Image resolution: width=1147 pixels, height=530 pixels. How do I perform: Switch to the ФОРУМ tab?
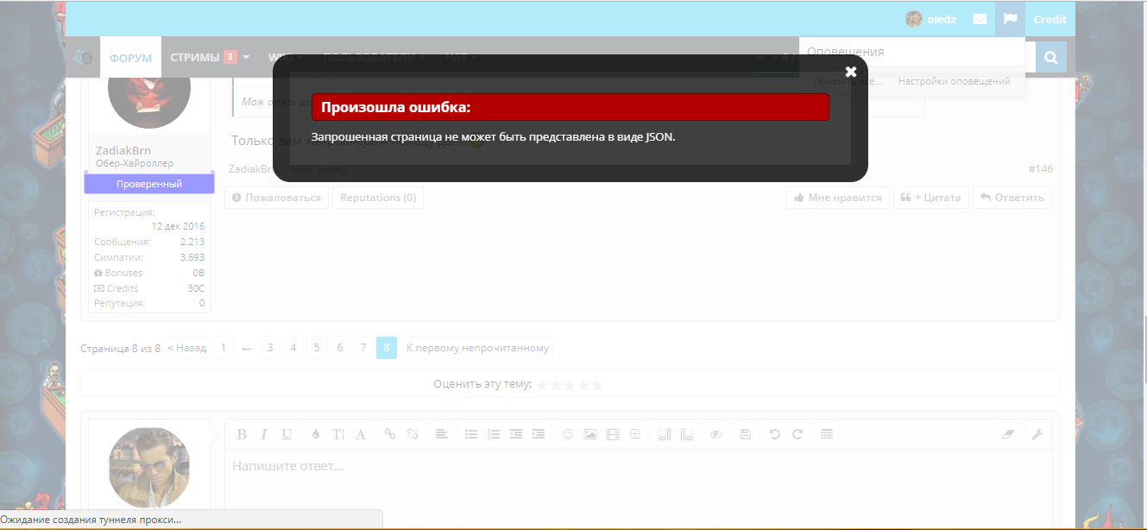tap(130, 57)
